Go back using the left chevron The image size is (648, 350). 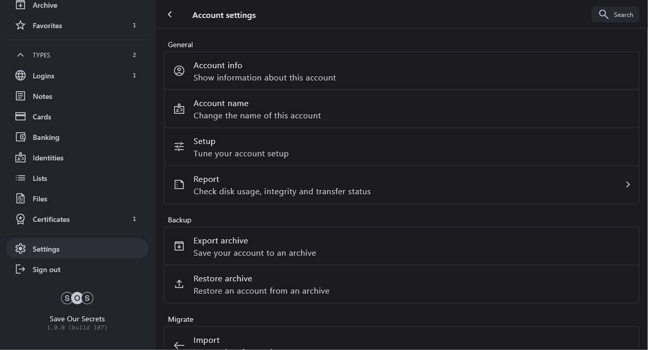(x=170, y=15)
